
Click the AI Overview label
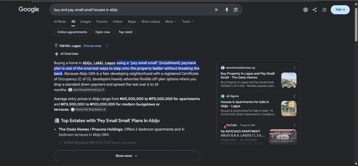[70, 54]
